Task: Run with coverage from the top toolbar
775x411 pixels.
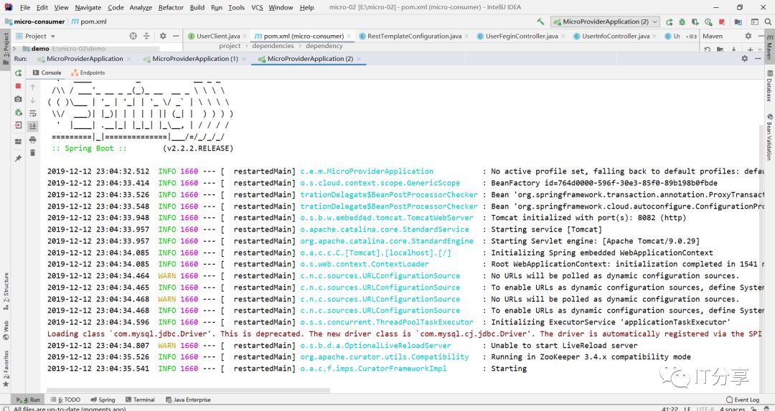Action: click(695, 22)
